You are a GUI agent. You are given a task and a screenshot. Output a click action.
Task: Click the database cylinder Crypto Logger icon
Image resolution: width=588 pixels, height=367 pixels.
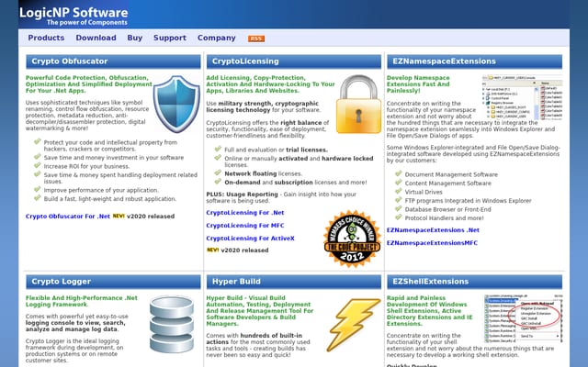pos(172,324)
